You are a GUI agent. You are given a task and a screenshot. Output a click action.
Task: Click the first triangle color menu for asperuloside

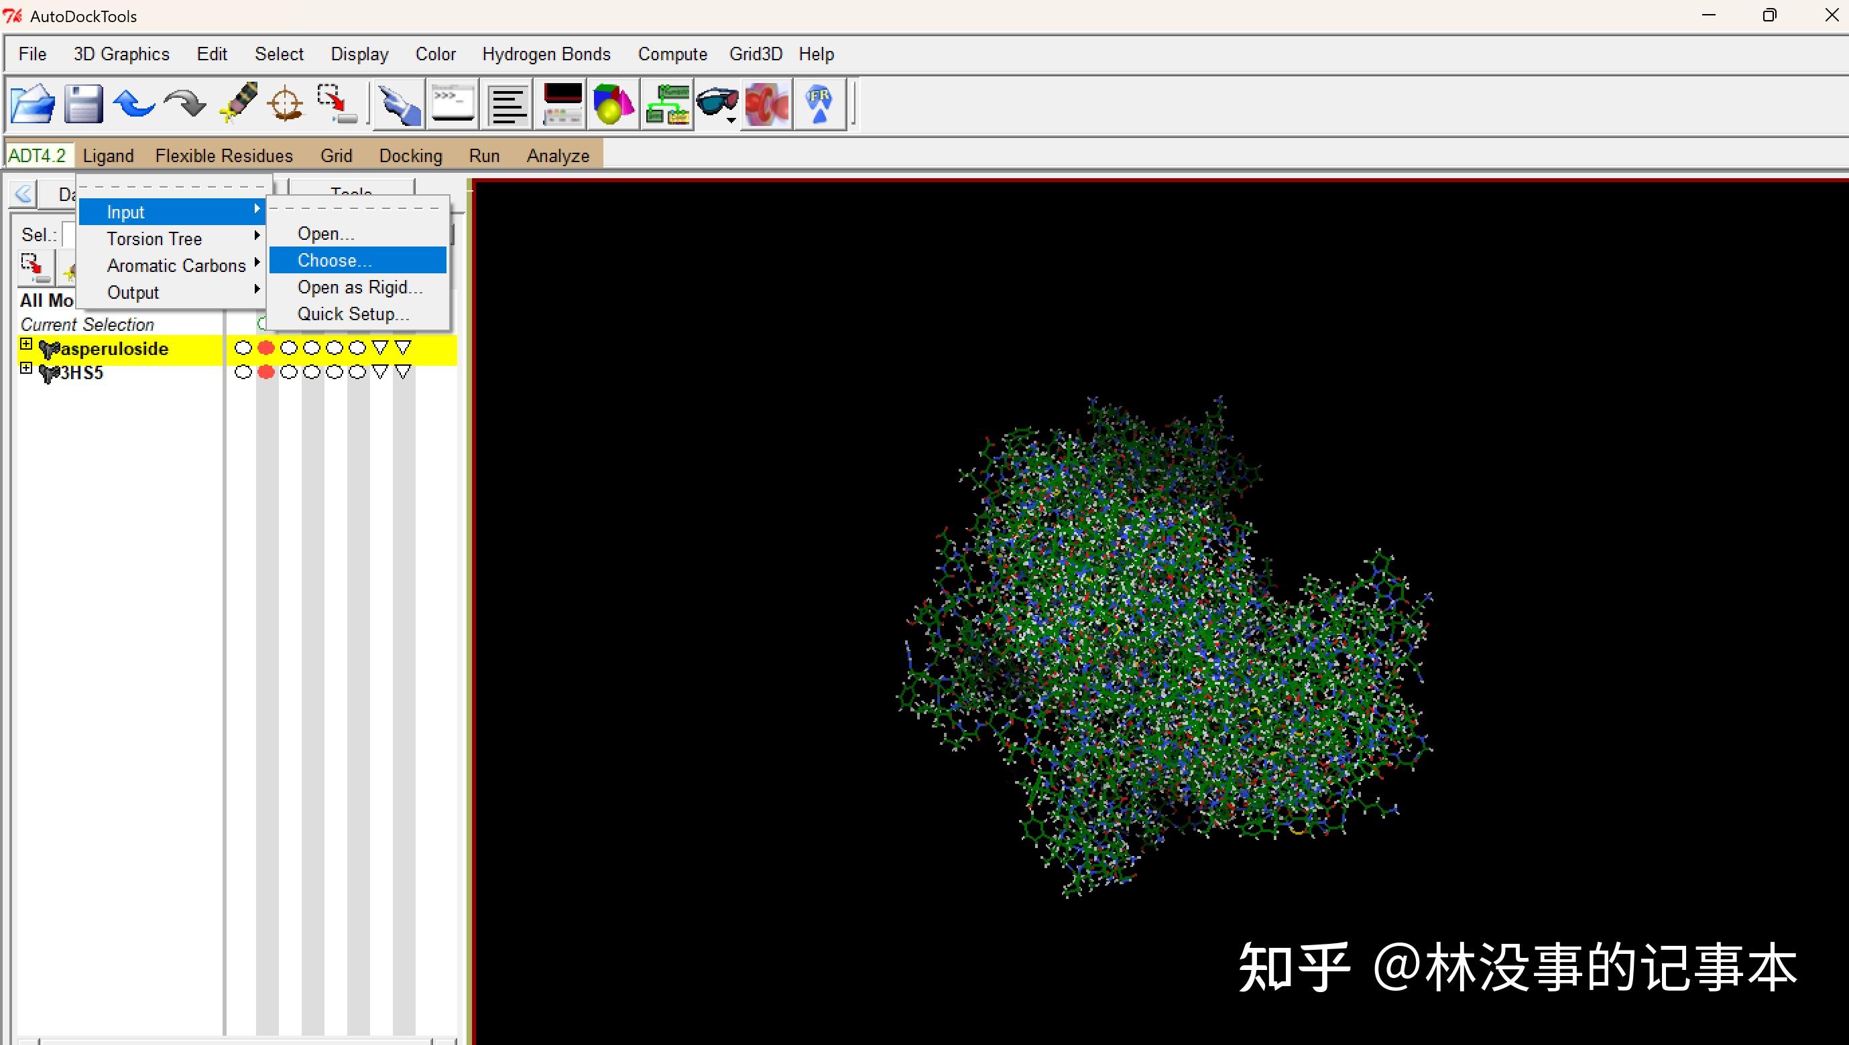pyautogui.click(x=380, y=348)
